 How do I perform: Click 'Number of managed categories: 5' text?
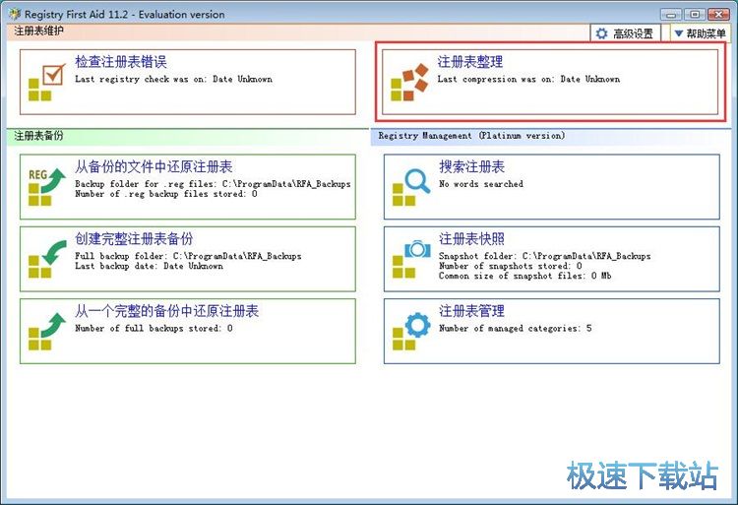[x=516, y=328]
